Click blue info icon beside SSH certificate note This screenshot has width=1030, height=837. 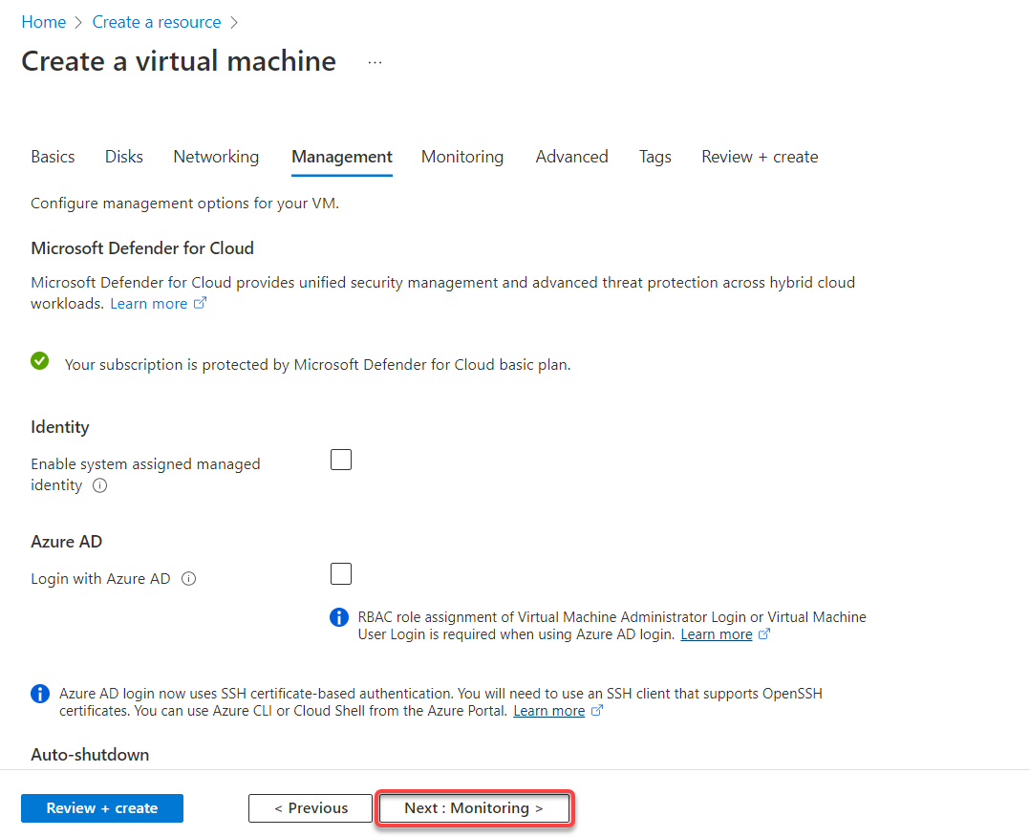pyautogui.click(x=40, y=694)
